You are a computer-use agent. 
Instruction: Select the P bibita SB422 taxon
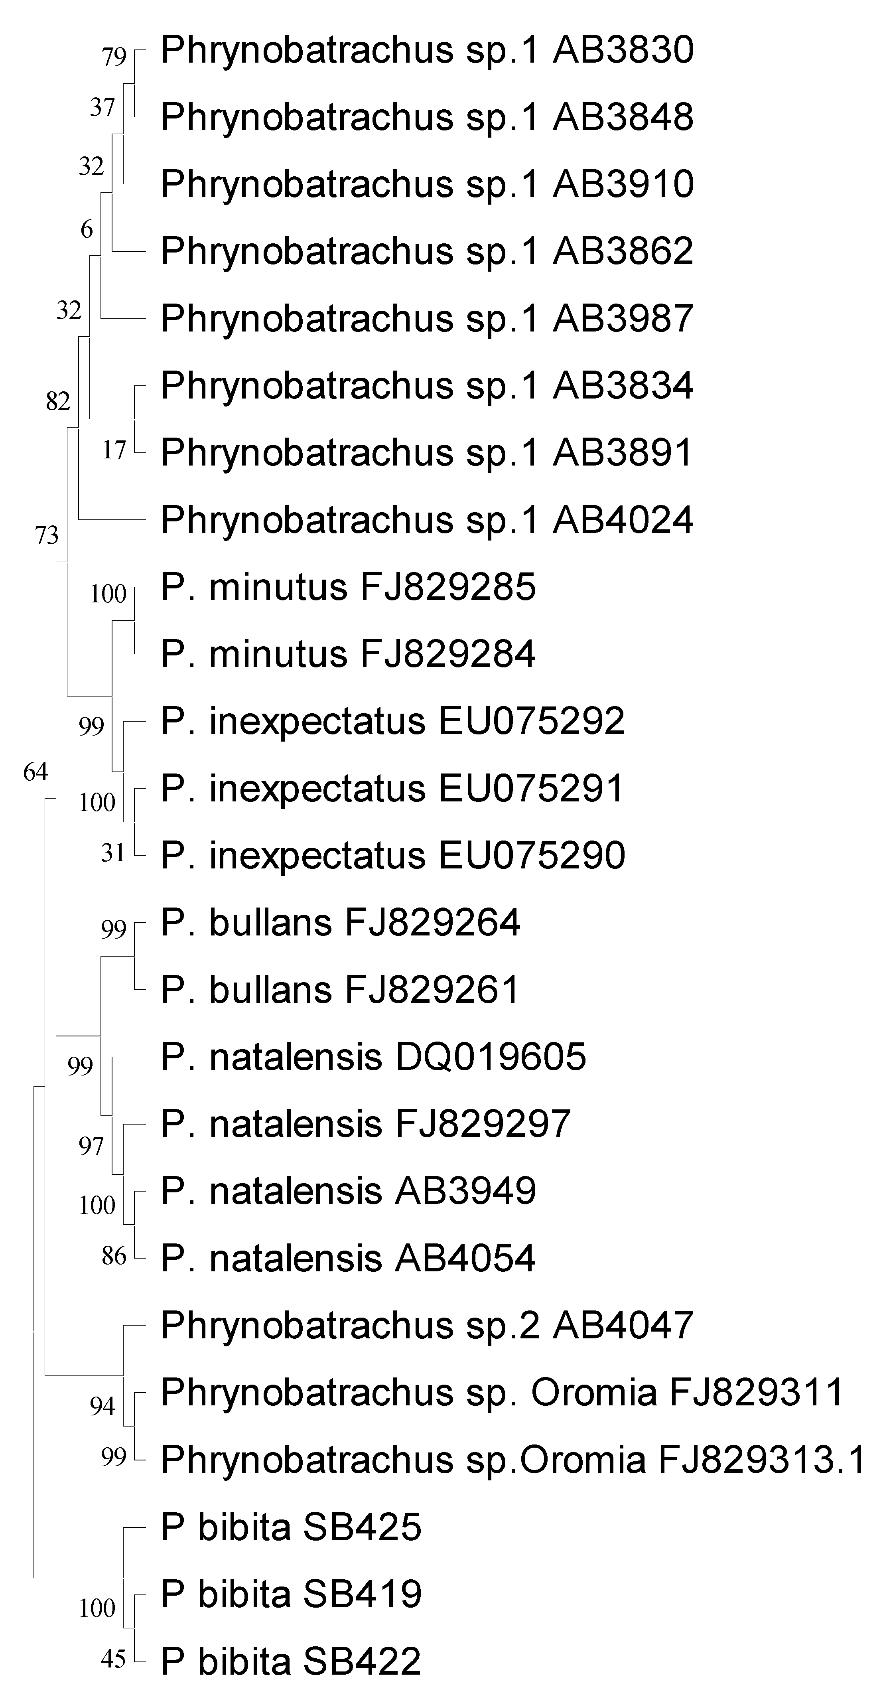click(x=291, y=1661)
